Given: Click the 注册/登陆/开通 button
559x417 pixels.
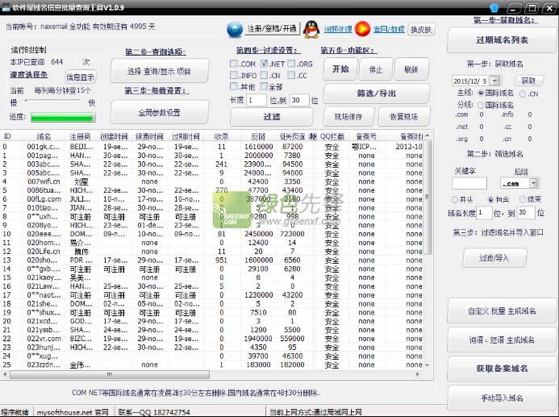Looking at the screenshot, I should click(x=272, y=28).
